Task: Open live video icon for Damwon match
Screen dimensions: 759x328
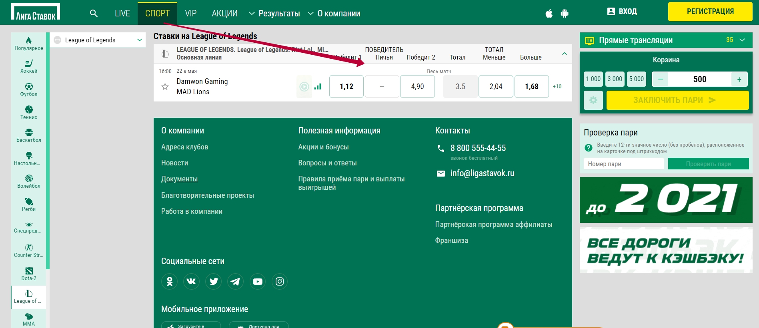Action: pyautogui.click(x=304, y=86)
